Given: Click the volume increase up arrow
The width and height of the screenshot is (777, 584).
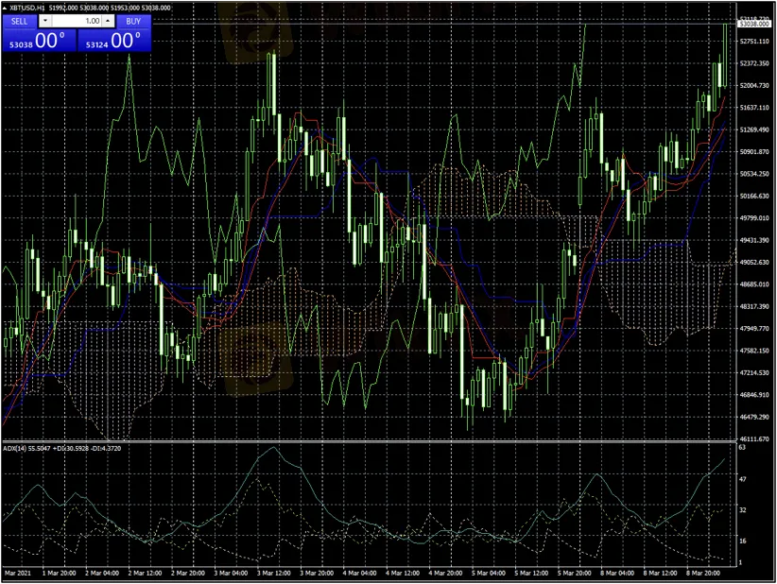Looking at the screenshot, I should 108,21.
